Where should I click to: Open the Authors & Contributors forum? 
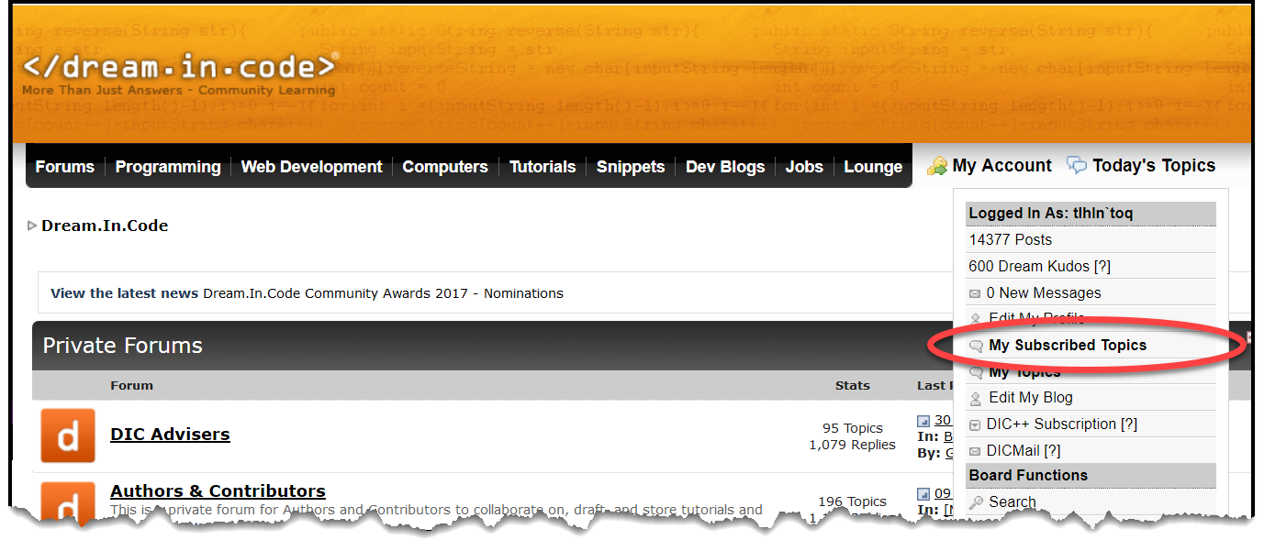218,491
